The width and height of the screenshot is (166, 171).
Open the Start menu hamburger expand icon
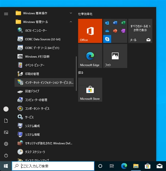(6, 14)
